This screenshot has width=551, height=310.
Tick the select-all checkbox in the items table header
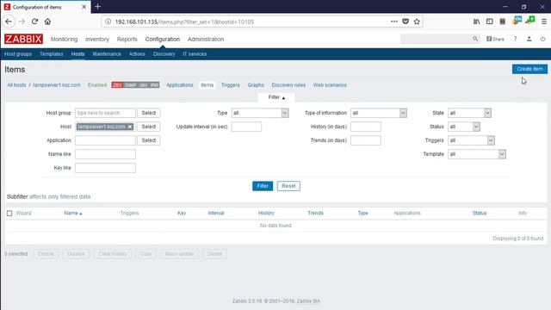tap(9, 213)
